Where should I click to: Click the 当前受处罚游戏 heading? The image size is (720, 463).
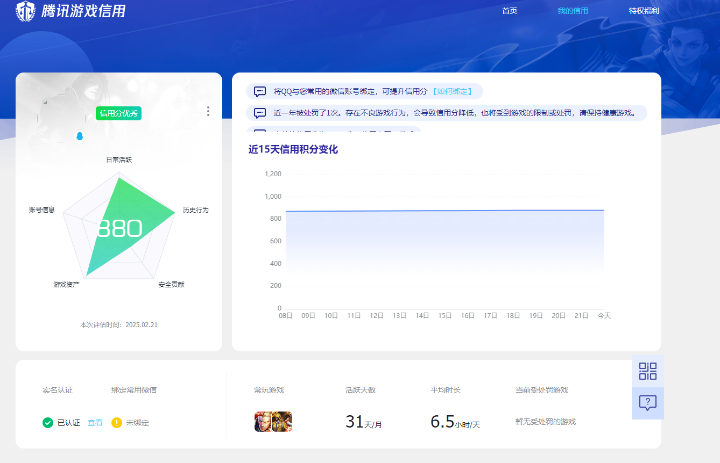tap(542, 390)
